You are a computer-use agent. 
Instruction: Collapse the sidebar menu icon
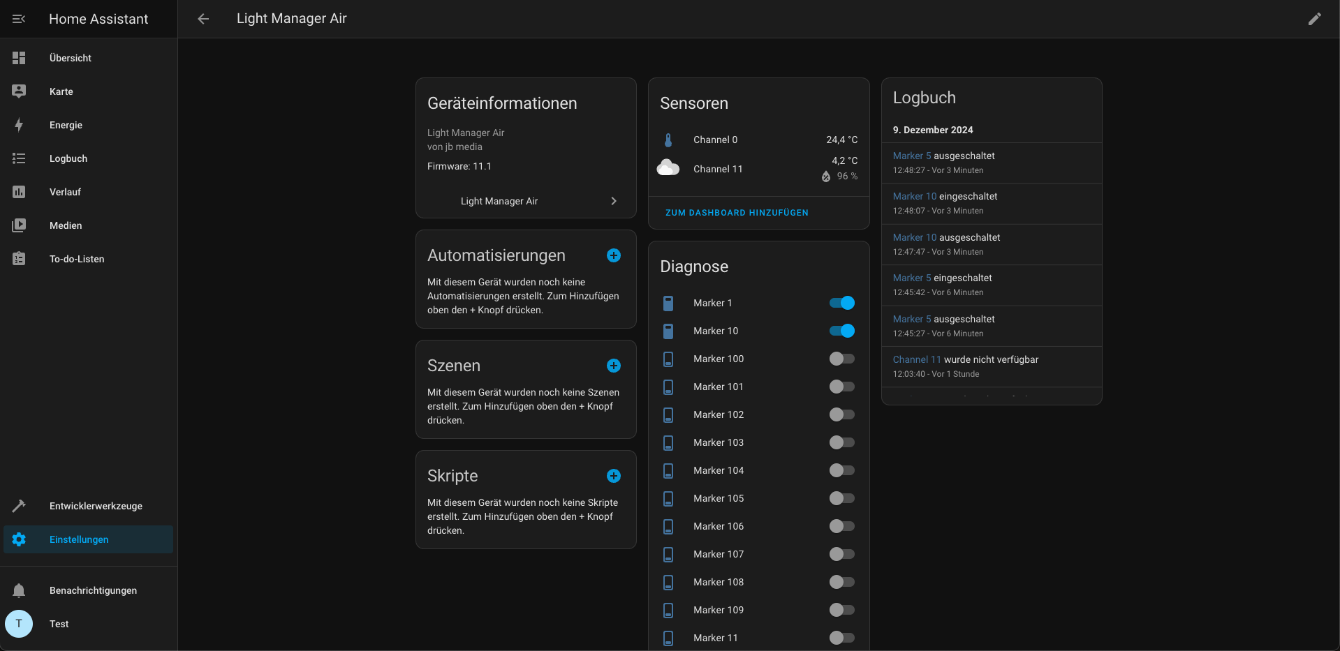click(x=19, y=19)
